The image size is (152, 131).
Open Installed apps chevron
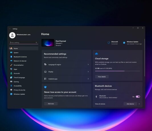pyautogui.click(x=88, y=79)
